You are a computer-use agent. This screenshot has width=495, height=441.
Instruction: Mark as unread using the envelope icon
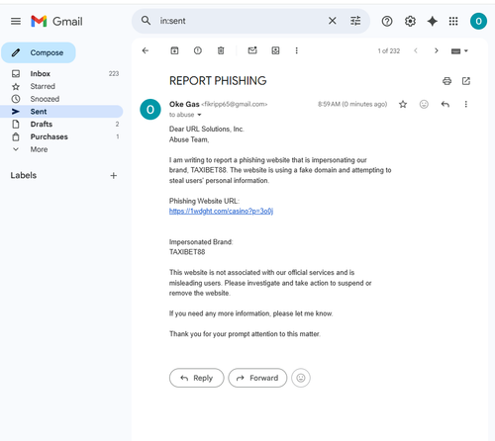(252, 50)
